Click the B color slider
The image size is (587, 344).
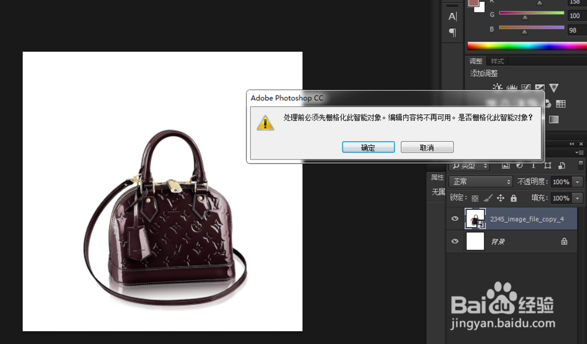click(x=532, y=28)
